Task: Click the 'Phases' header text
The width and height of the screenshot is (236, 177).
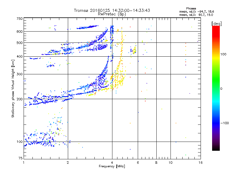Action: click(x=191, y=9)
